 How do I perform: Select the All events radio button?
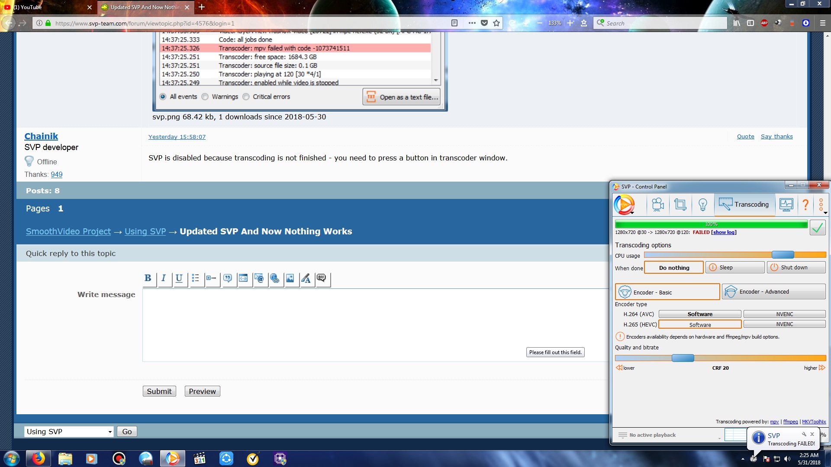click(163, 97)
